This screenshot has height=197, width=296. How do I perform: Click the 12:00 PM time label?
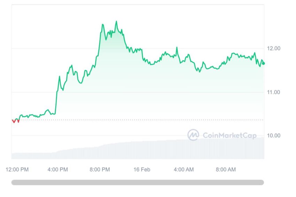click(x=17, y=170)
